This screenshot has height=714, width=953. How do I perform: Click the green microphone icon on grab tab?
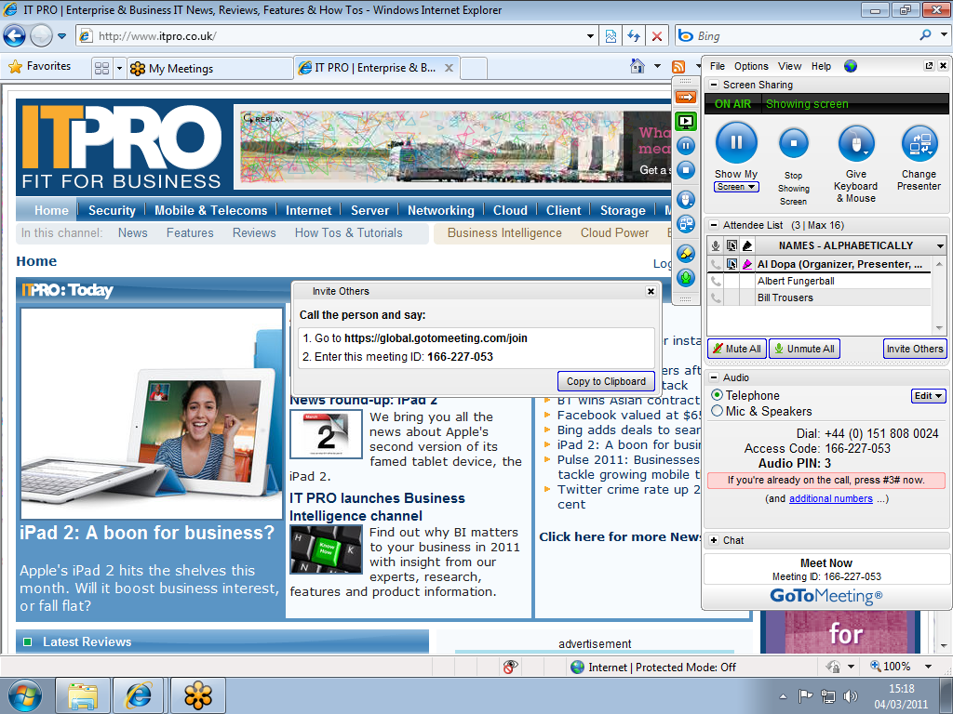(686, 278)
